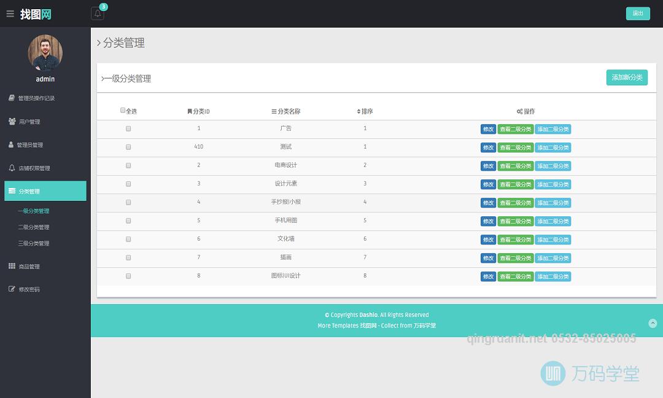This screenshot has width=663, height=398.
Task: Sort the table by the 排序 column
Action: [365, 111]
